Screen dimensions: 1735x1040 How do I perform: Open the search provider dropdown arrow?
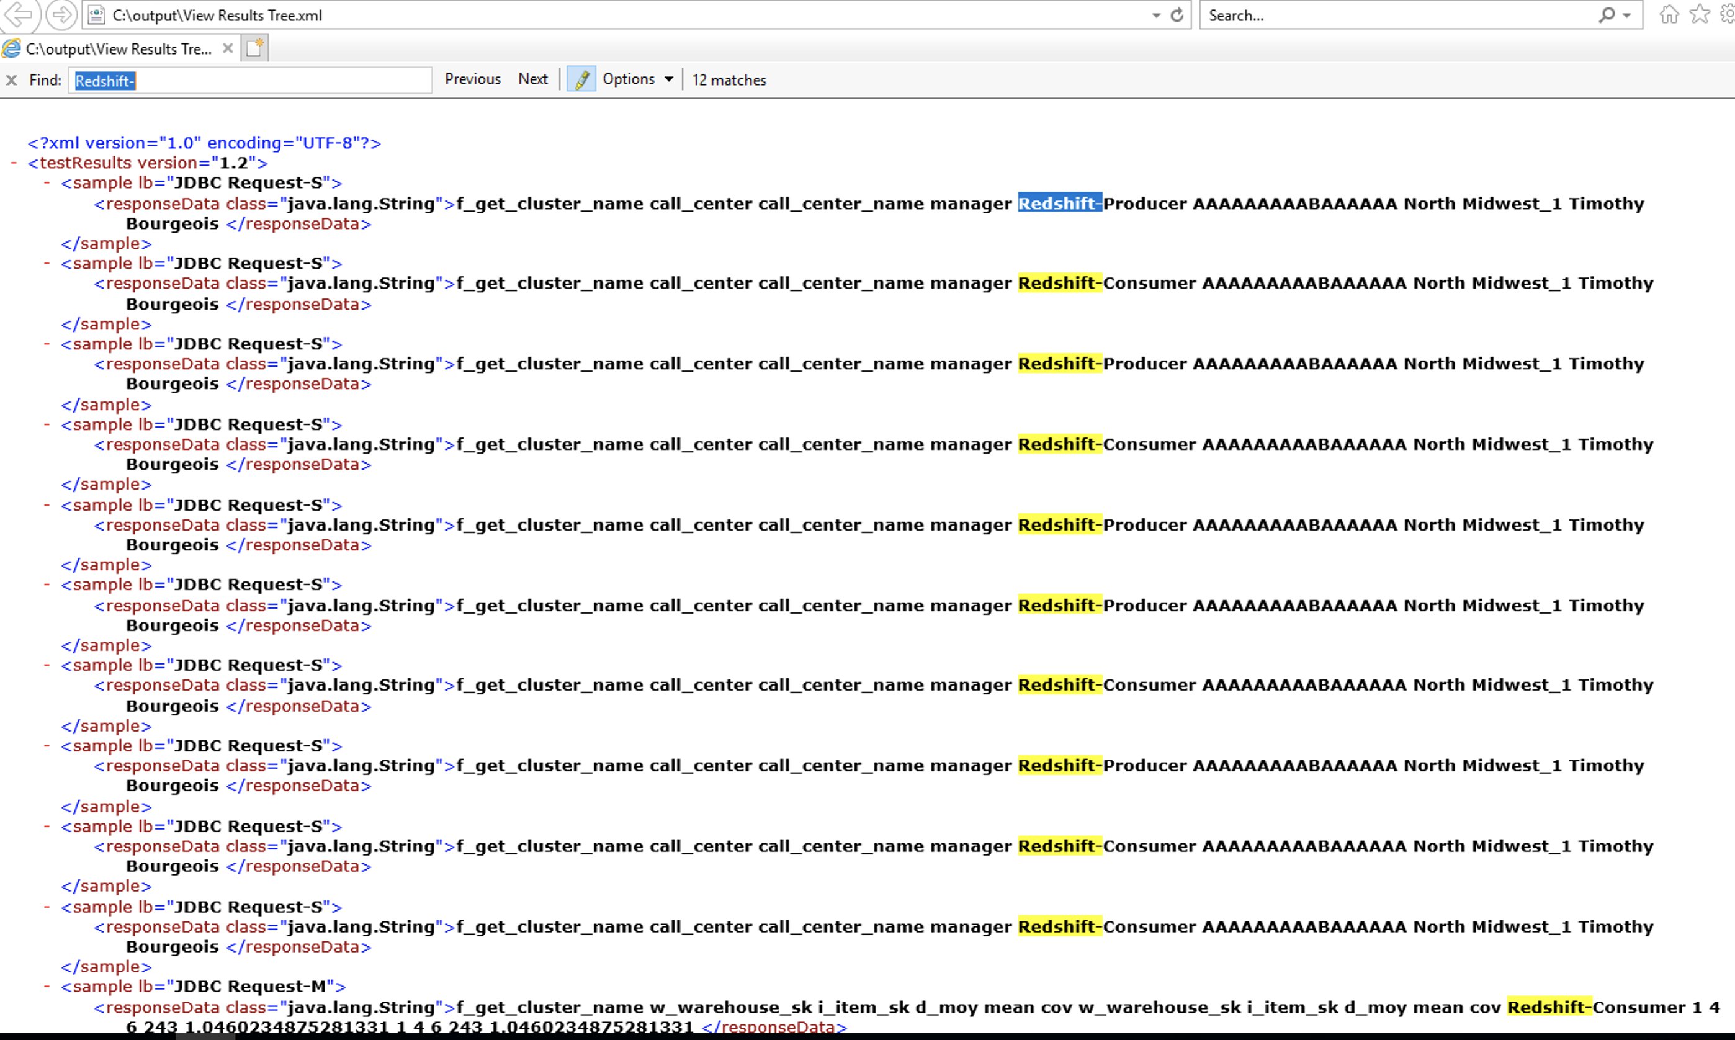click(1626, 15)
